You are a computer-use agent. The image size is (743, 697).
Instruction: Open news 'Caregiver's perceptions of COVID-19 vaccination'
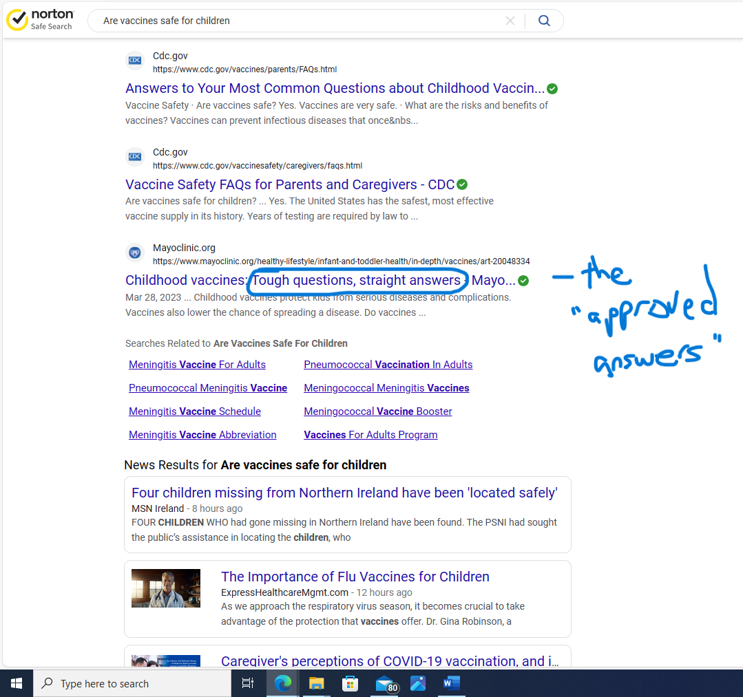[x=390, y=661]
